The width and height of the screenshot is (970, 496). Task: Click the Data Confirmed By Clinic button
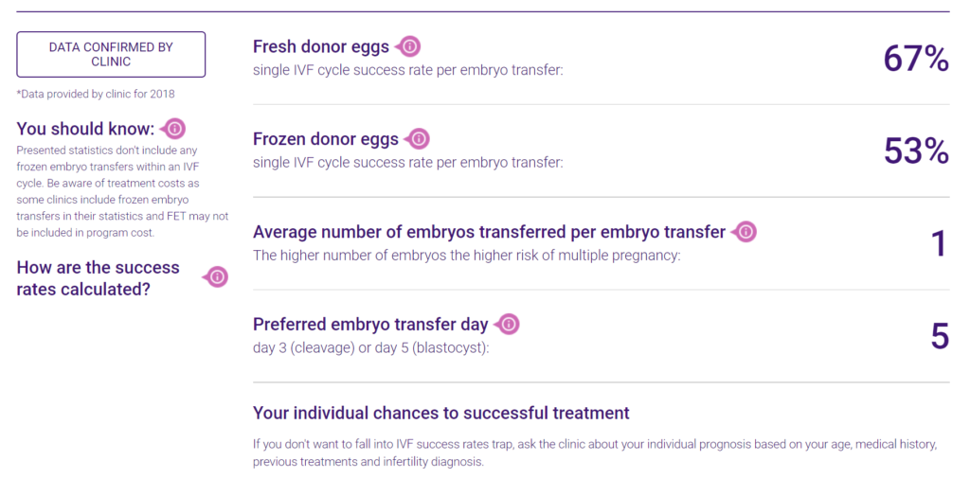pos(111,54)
